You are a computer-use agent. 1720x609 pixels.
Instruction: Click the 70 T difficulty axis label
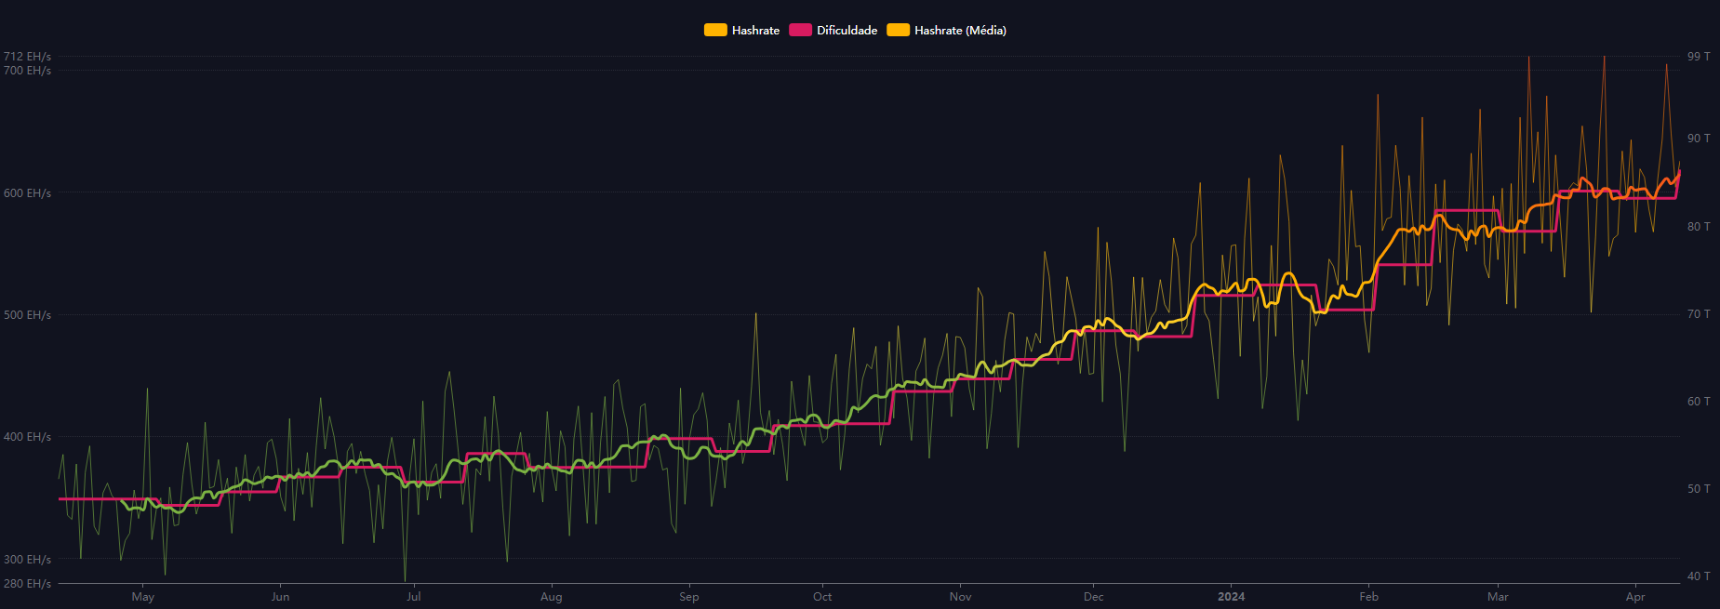click(x=1699, y=314)
